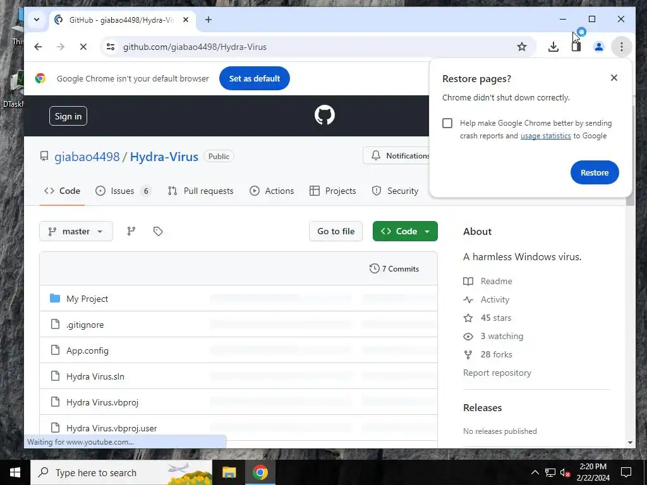
Task: Show hidden system tray icons chevron
Action: (x=535, y=472)
